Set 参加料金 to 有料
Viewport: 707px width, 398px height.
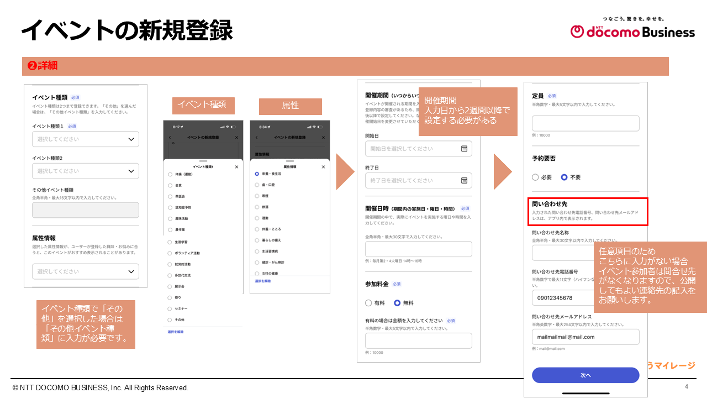(x=368, y=303)
